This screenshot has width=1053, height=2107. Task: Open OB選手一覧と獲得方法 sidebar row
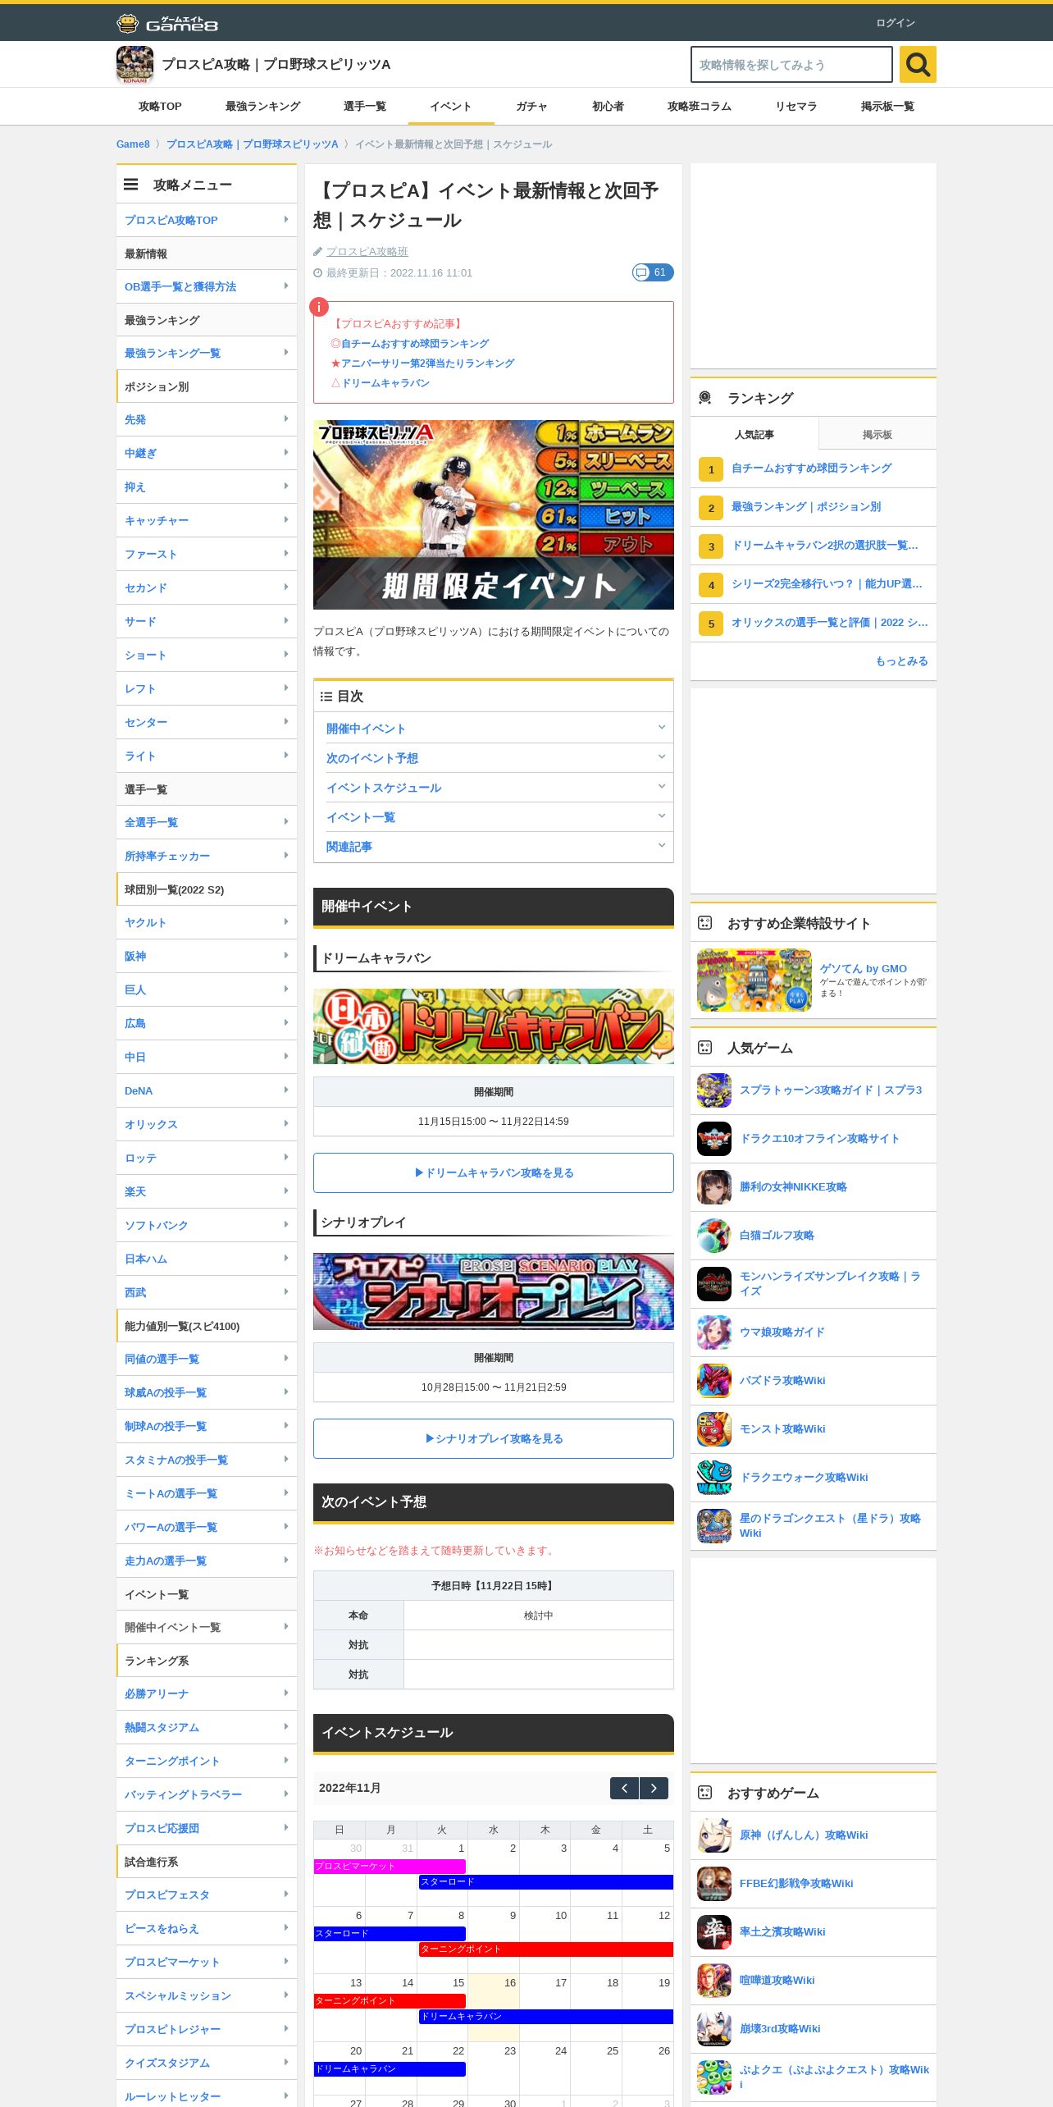pos(207,286)
